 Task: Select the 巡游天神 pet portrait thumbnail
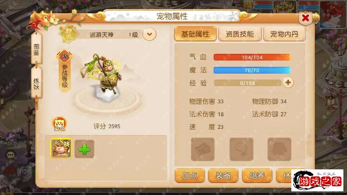point(61,148)
